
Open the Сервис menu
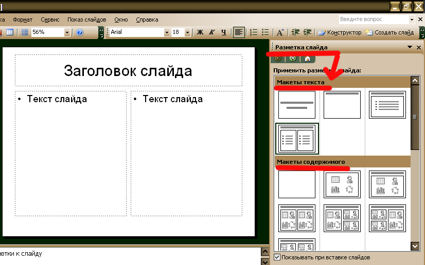[x=50, y=20]
